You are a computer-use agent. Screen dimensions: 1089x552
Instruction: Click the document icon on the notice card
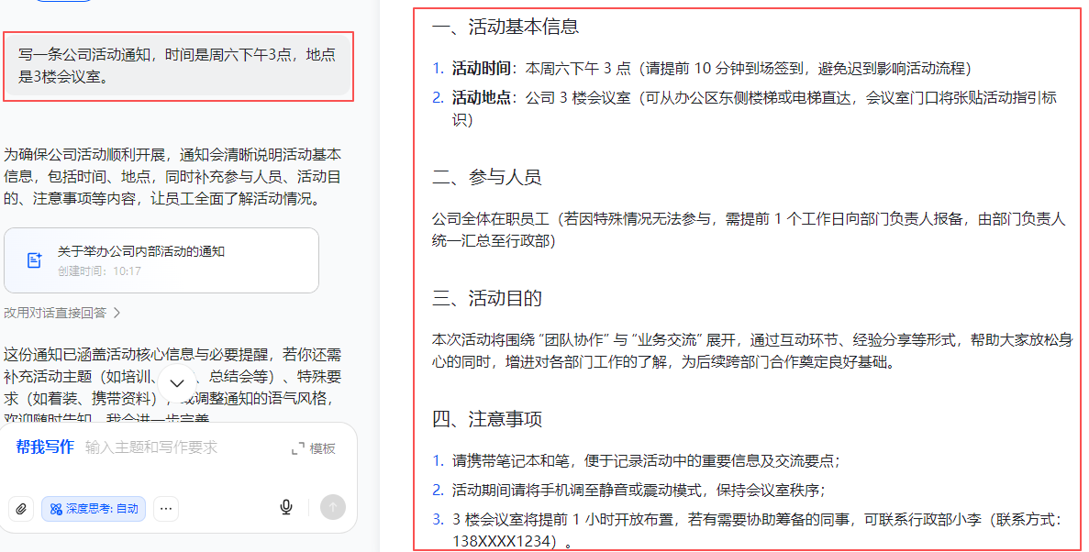(x=34, y=260)
